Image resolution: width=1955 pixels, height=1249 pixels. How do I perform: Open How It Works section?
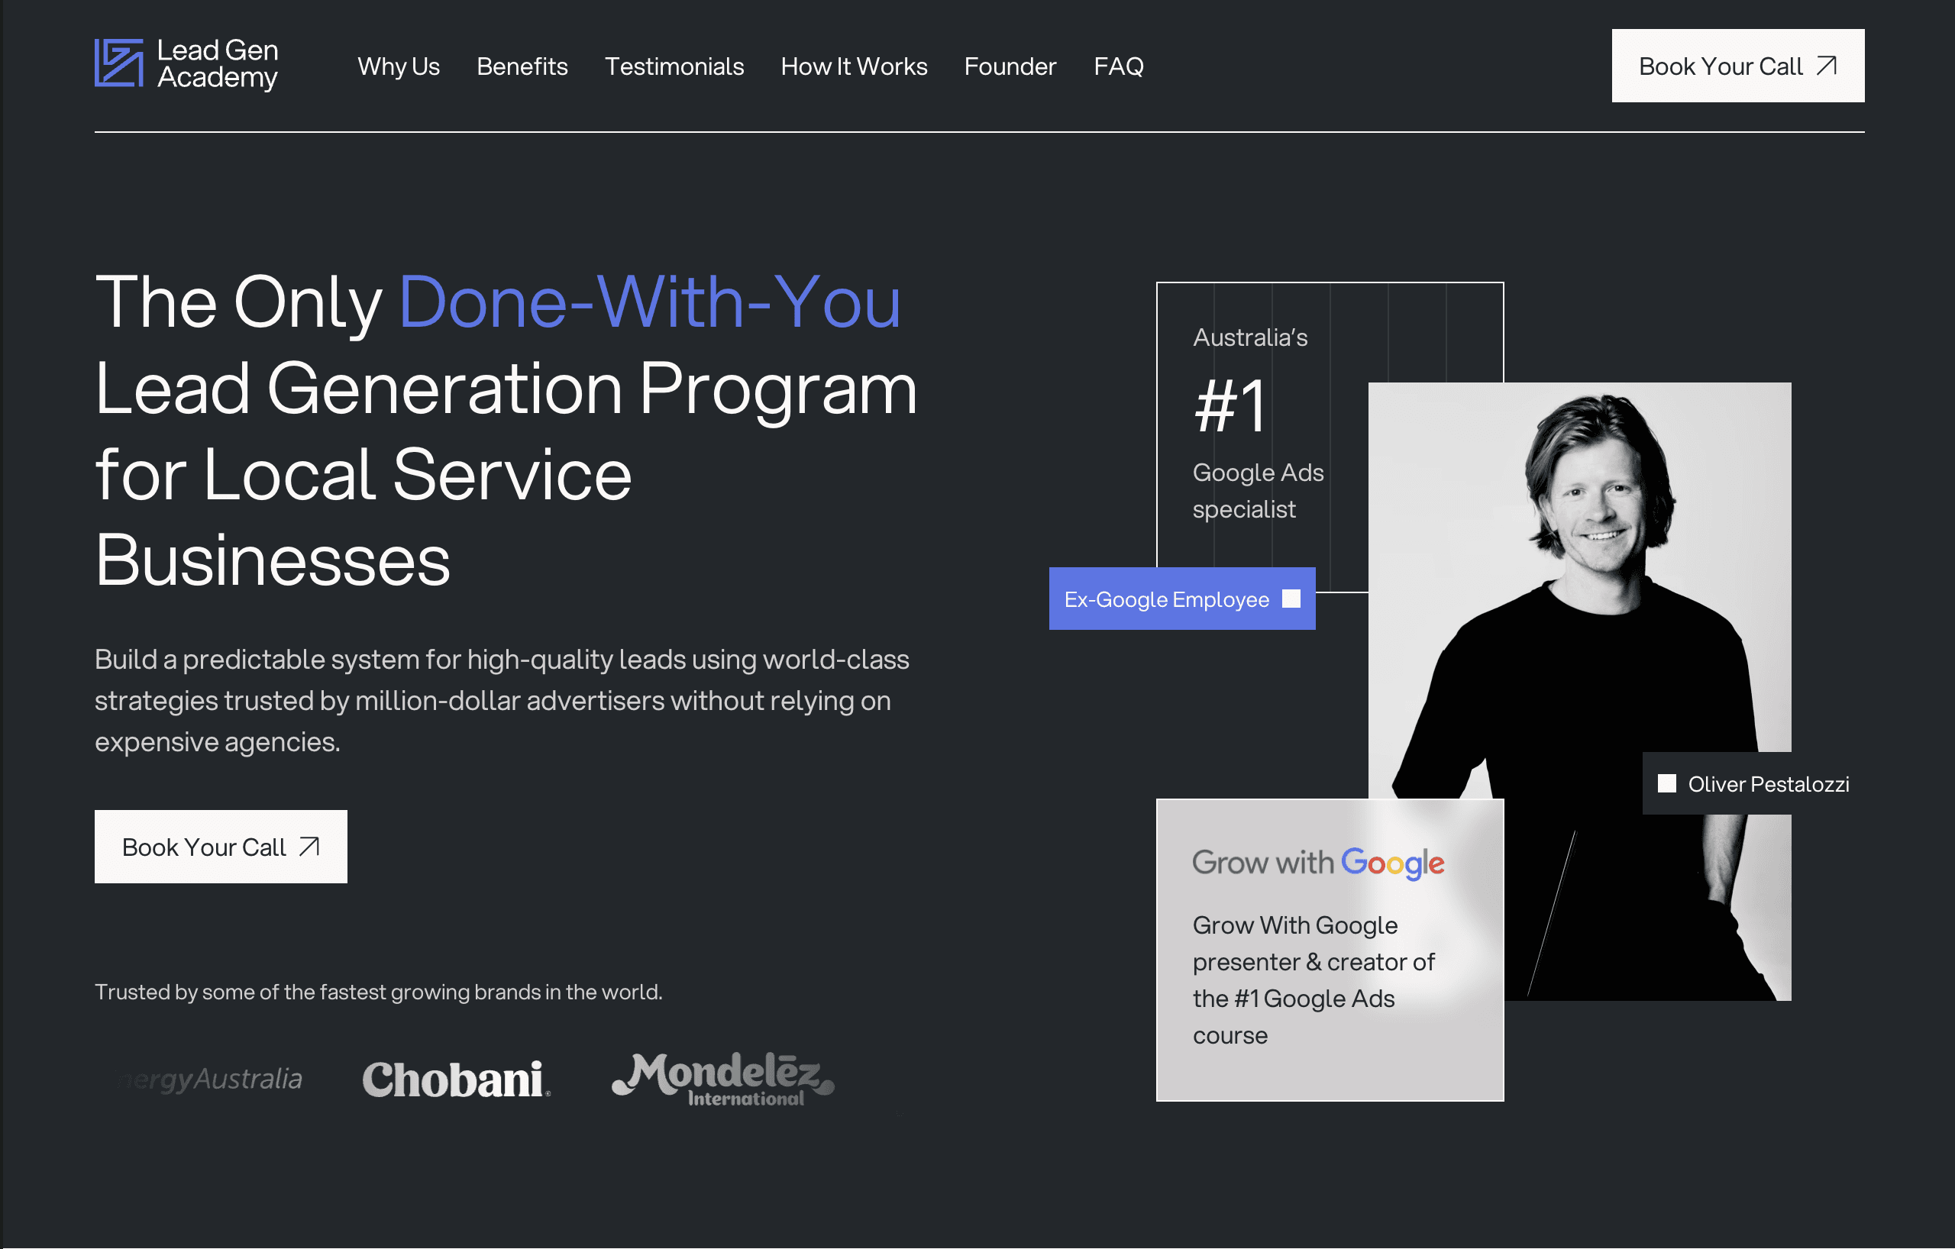tap(853, 66)
